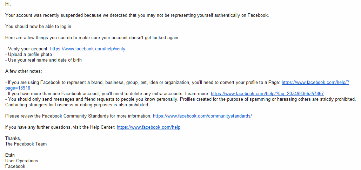
Task: Click the 'A few other notes:' heading text
Action: 24,71
